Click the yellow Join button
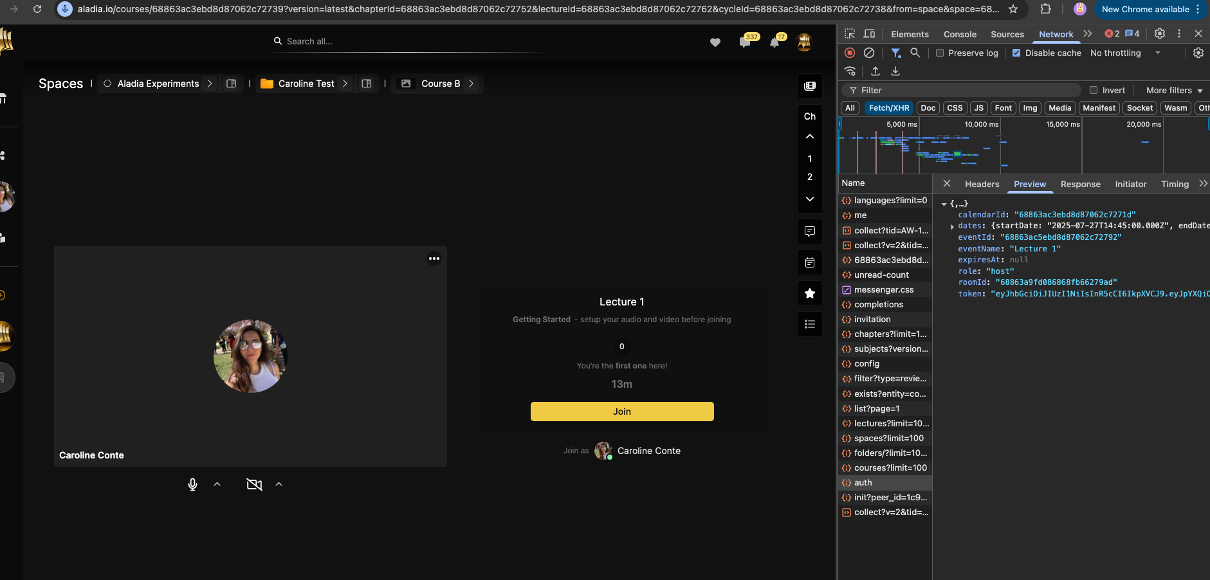 [622, 412]
